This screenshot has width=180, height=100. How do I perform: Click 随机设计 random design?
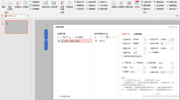tap(146, 9)
